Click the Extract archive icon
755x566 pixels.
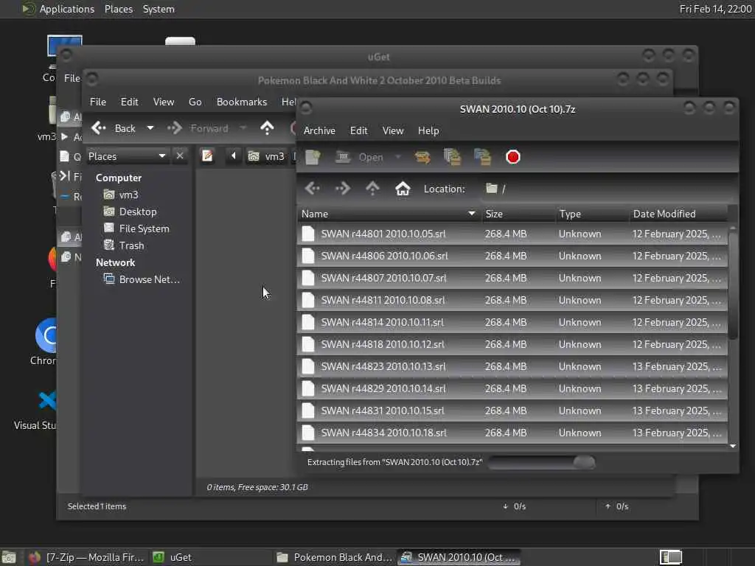click(422, 157)
